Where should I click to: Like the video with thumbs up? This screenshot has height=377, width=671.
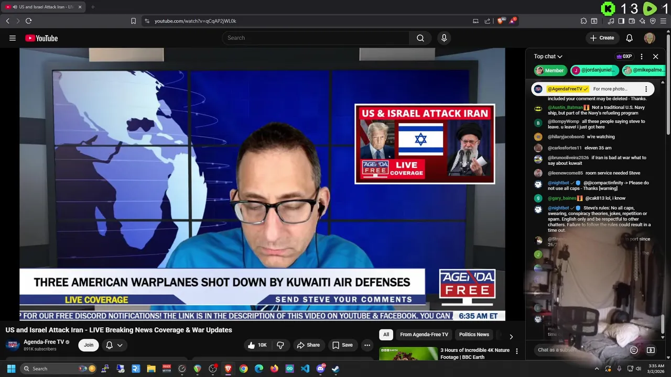coord(257,345)
